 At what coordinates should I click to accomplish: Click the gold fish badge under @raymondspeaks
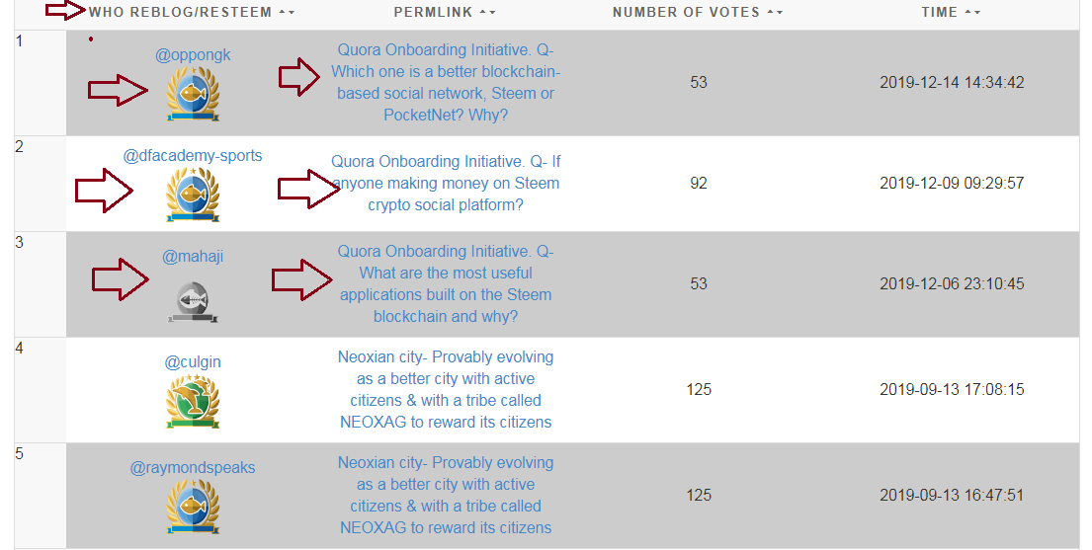click(x=193, y=506)
